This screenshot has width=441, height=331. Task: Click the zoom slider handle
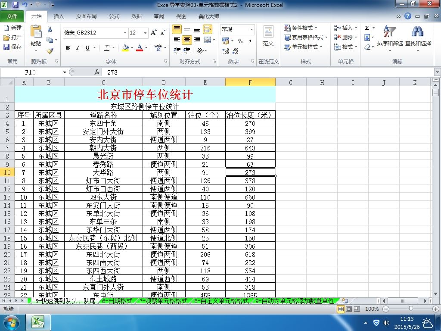click(x=411, y=309)
